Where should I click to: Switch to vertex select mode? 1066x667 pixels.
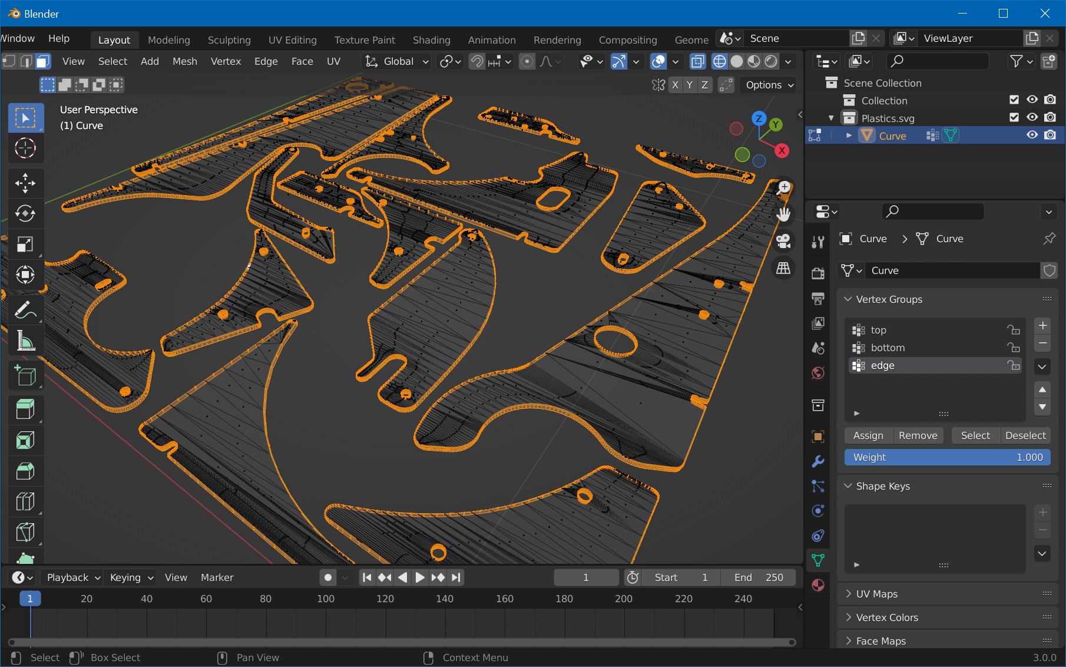pos(9,61)
